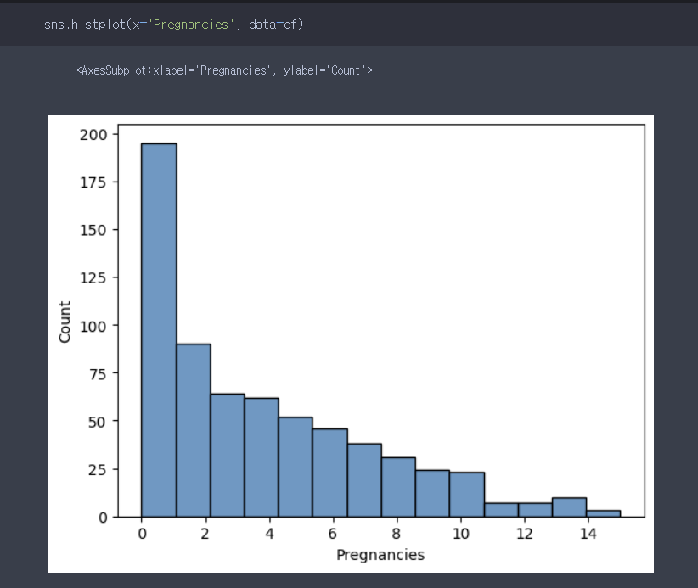Screen dimensions: 698x588
Task: Click the y-axis tick label 50
Action: click(x=98, y=422)
